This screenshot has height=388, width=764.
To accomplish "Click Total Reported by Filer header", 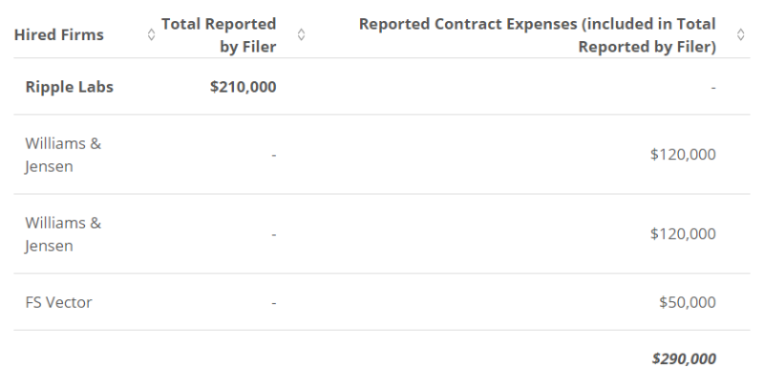I will [x=219, y=35].
